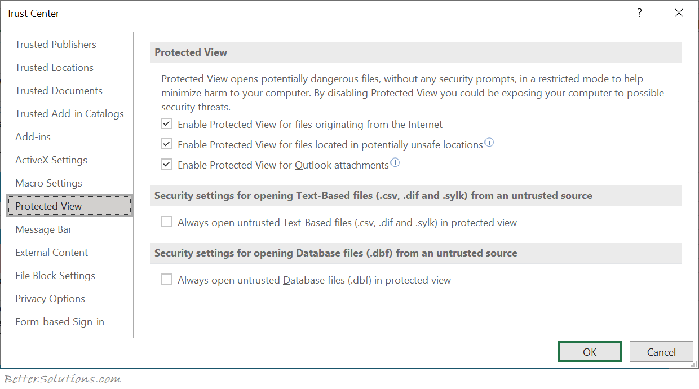The width and height of the screenshot is (699, 389).
Task: Click the Cancel button
Action: (x=661, y=352)
